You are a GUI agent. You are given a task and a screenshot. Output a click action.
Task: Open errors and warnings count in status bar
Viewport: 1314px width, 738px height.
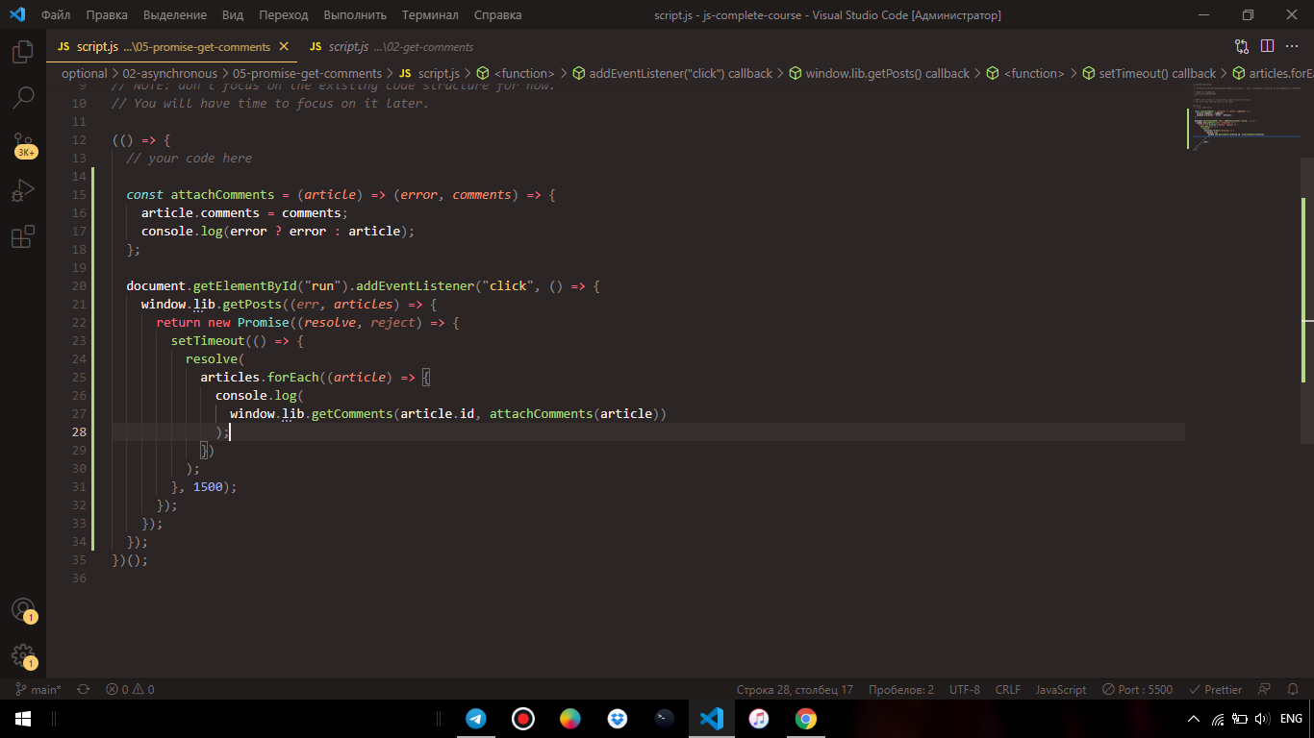(130, 690)
